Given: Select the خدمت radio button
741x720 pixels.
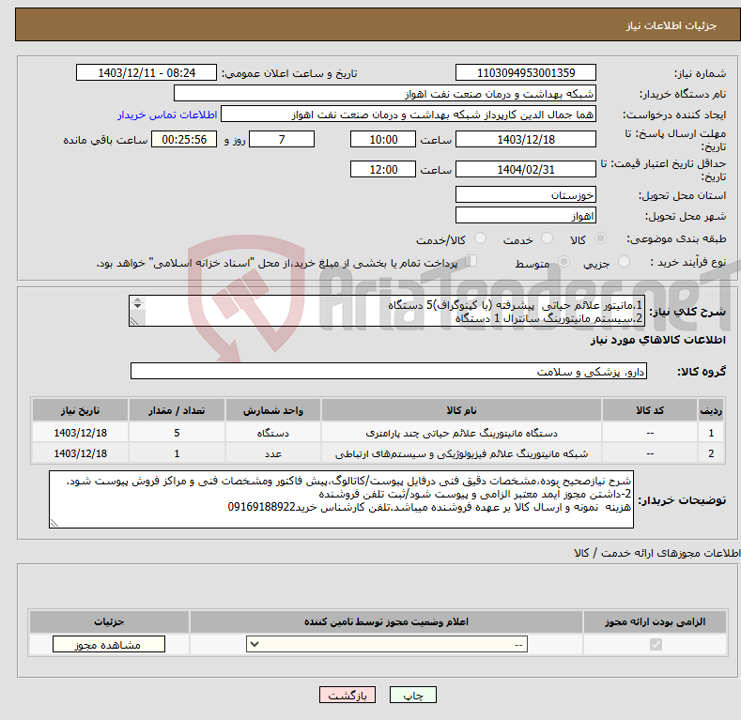Looking at the screenshot, I should [547, 238].
